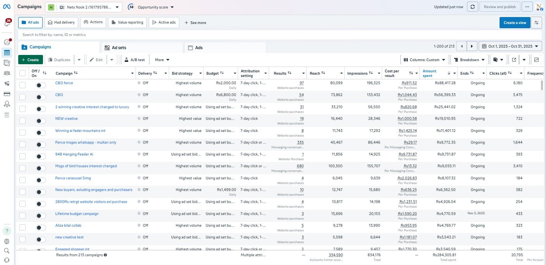Click the Create a view button
Viewport: 546px width, 265px height.
(x=514, y=23)
